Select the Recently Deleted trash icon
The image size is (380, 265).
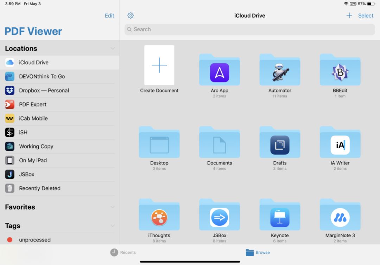(10, 188)
